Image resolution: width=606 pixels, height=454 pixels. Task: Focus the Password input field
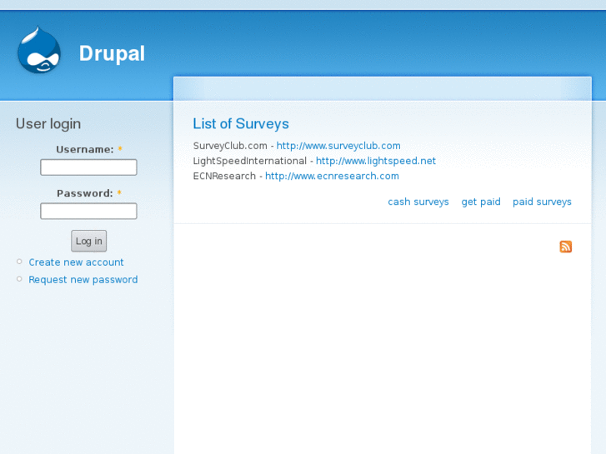(x=88, y=211)
